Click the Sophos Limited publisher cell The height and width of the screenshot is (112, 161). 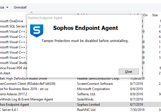88,105
